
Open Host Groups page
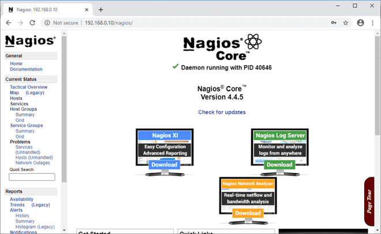tap(23, 109)
